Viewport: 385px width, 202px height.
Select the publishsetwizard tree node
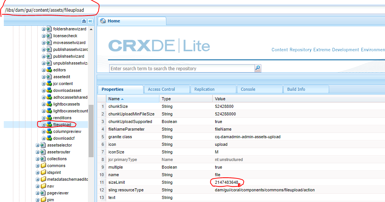(68, 56)
